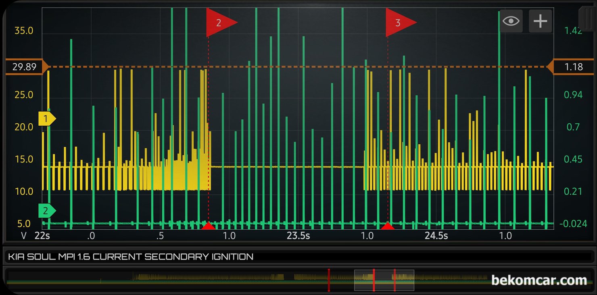
Task: Click the highlighted overview window region
Action: (x=384, y=280)
